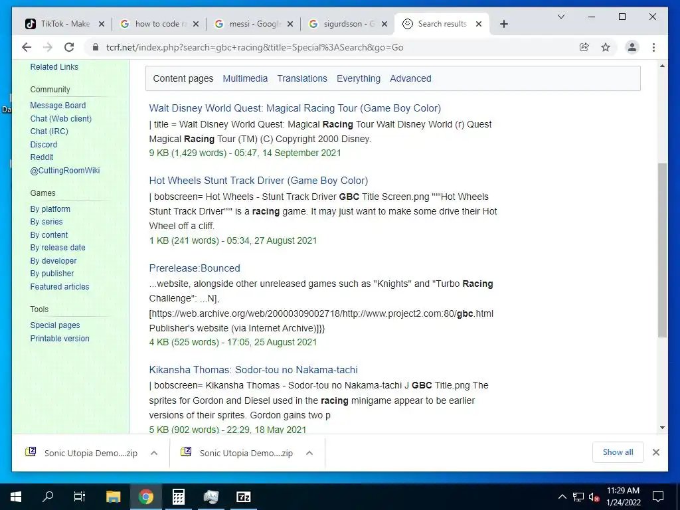This screenshot has width=680, height=510.
Task: Open Windows taskbar search
Action: click(x=48, y=497)
